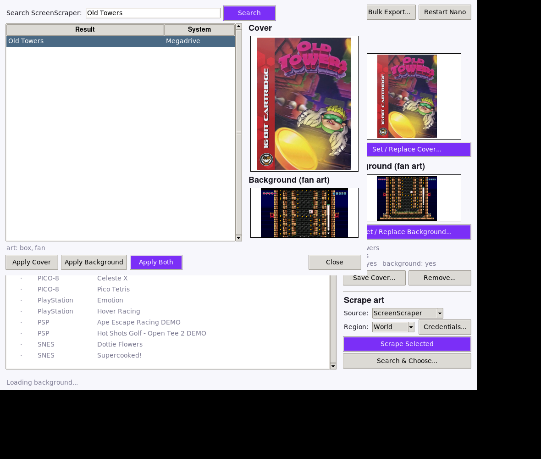Image resolution: width=541 pixels, height=459 pixels.
Task: Select Dottie Flowers row
Action: (x=168, y=345)
